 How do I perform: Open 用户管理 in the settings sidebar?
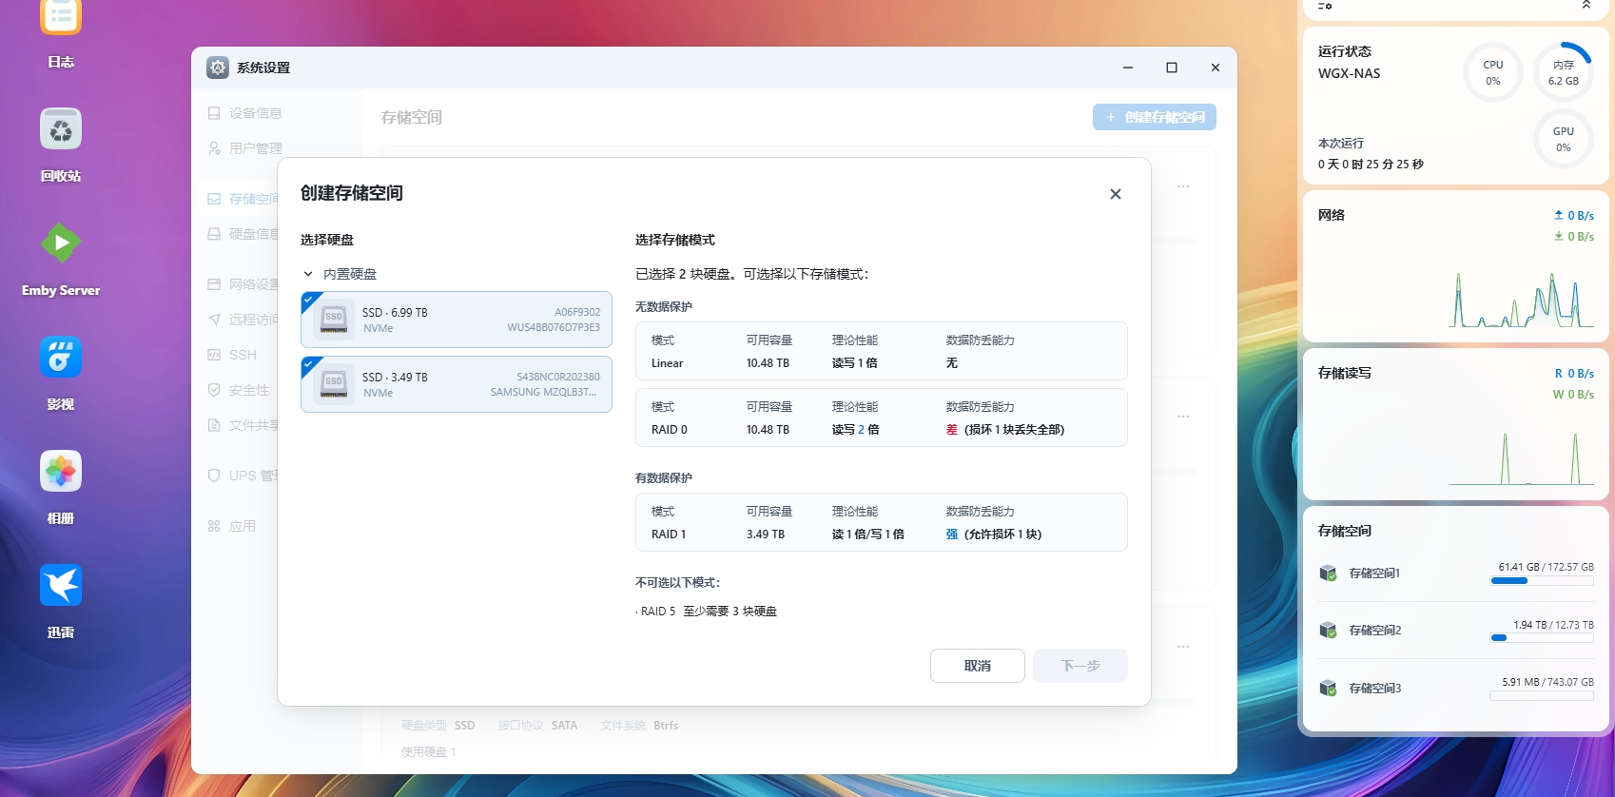pos(245,148)
